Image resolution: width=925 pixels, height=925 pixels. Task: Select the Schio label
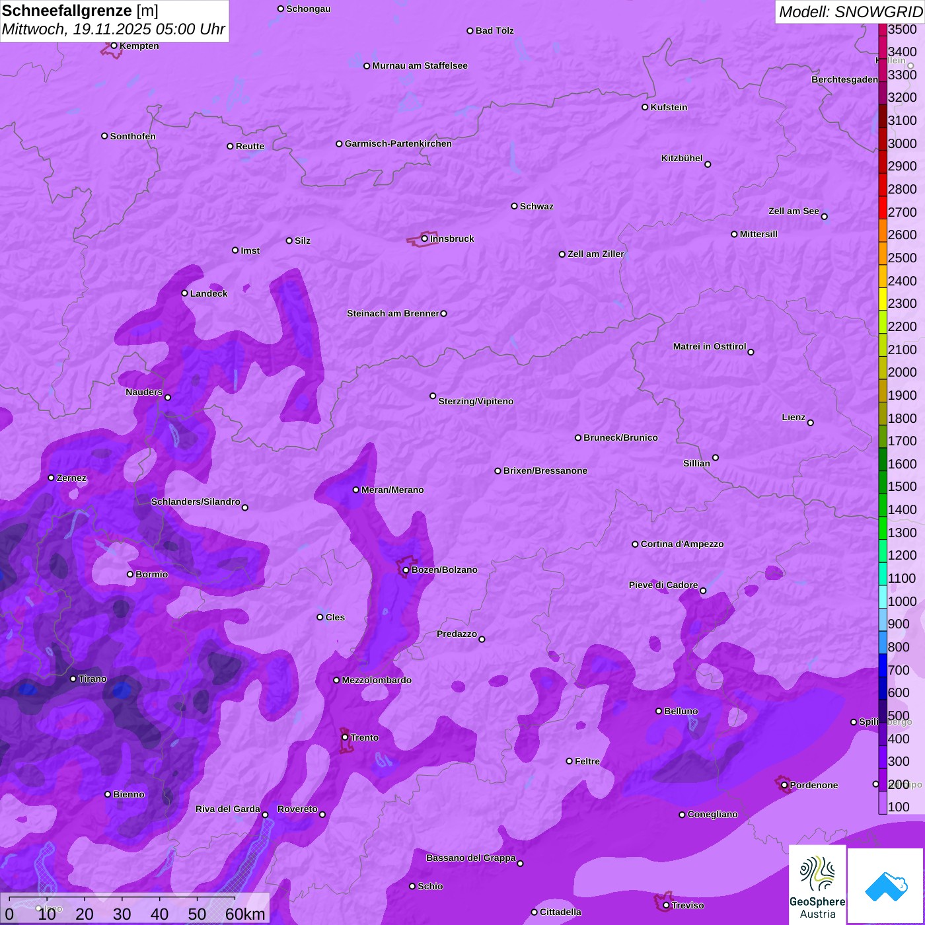[x=430, y=886]
